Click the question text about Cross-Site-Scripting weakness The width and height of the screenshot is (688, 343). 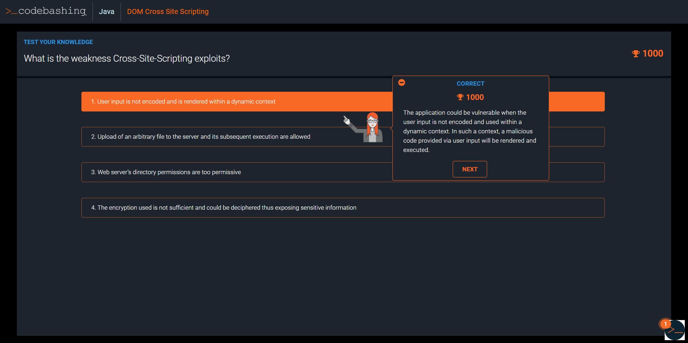click(x=126, y=58)
